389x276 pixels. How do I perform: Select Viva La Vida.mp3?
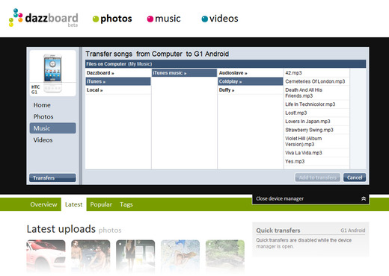click(316, 153)
